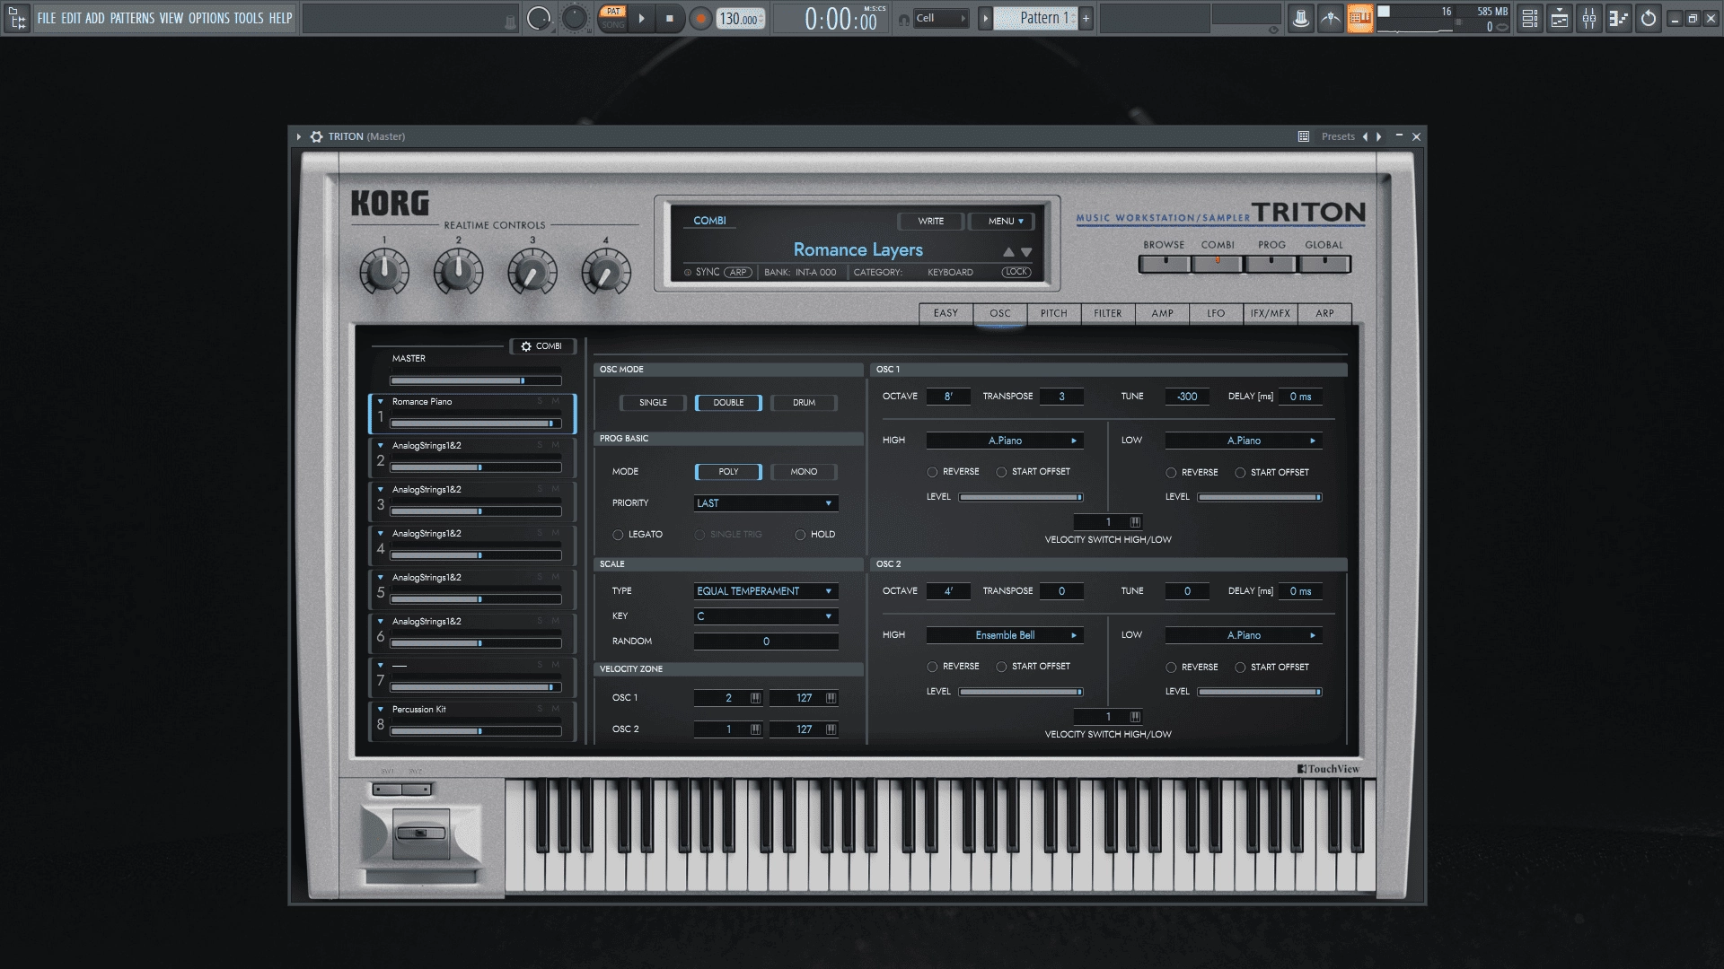The width and height of the screenshot is (1724, 969).
Task: Expand TRITON plugin options arrow in title bar
Action: [299, 136]
